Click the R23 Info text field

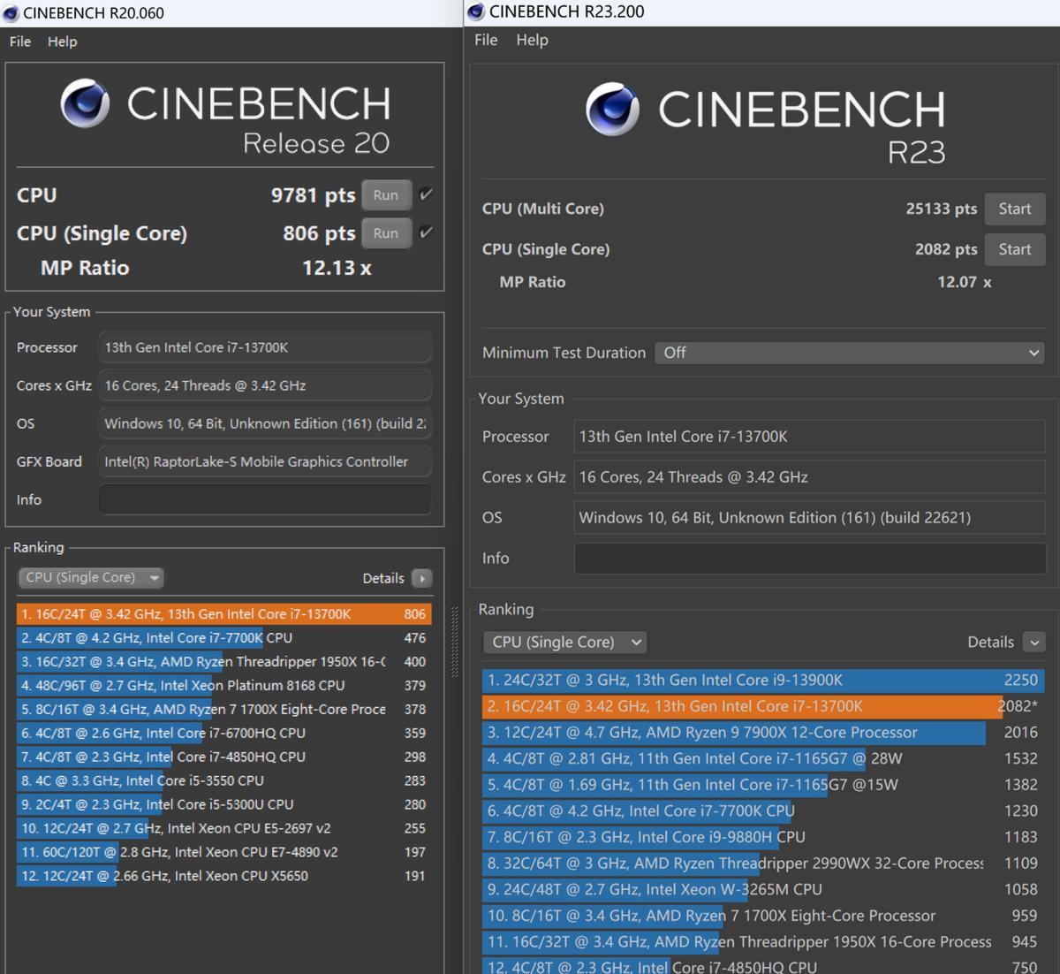809,559
